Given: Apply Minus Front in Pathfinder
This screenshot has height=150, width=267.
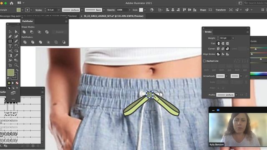Looking at the screenshot, I should [32, 32].
